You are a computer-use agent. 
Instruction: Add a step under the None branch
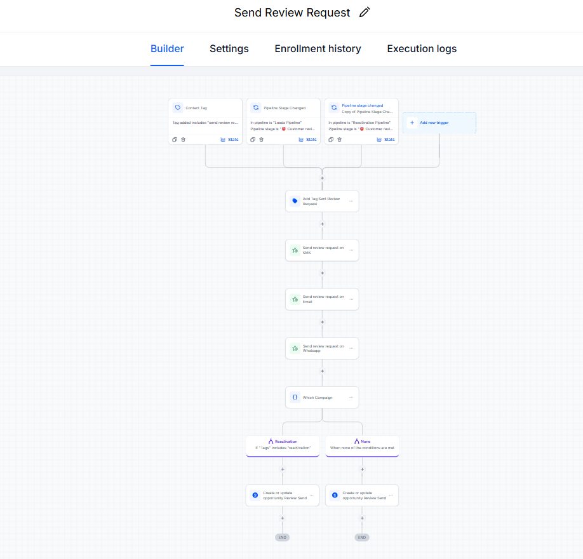(x=362, y=469)
